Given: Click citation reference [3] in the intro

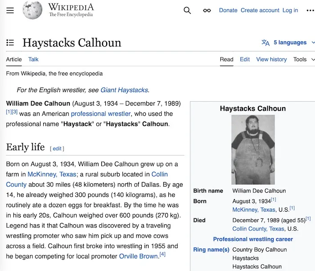Looking at the screenshot, I should [x=15, y=112].
